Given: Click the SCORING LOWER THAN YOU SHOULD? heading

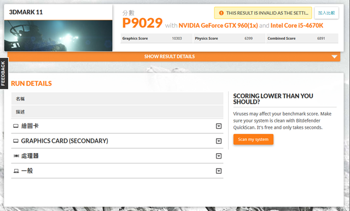Looking at the screenshot, I should click(x=273, y=99).
